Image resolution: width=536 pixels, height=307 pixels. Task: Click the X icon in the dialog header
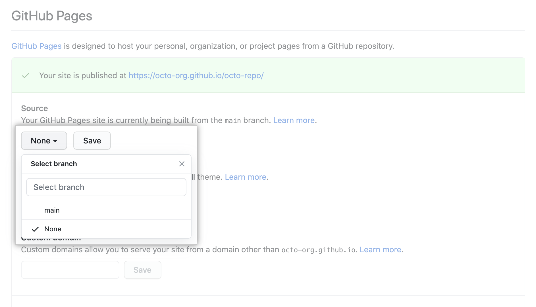click(182, 164)
